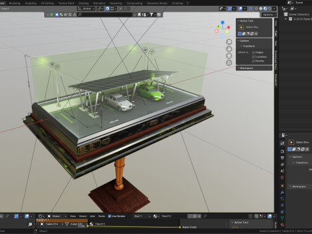This screenshot has width=312, height=234.
Task: Choose the Set New selection mode icon
Action: pos(240,34)
